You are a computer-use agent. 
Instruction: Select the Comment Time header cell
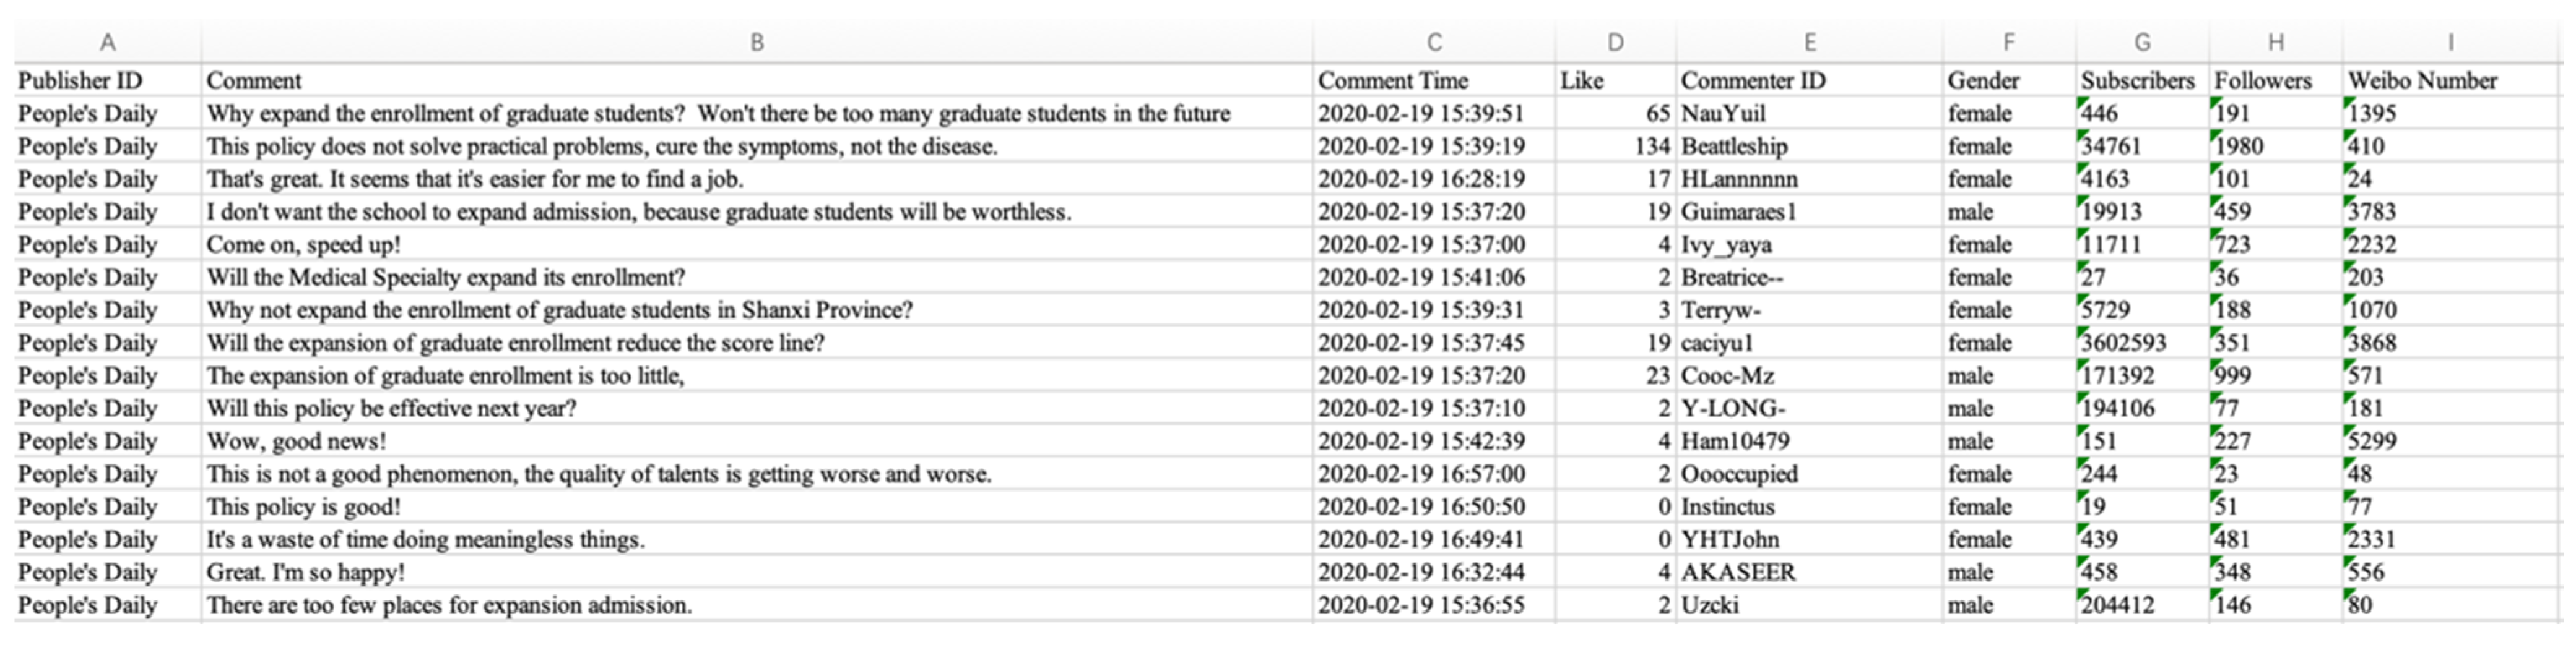1392,81
